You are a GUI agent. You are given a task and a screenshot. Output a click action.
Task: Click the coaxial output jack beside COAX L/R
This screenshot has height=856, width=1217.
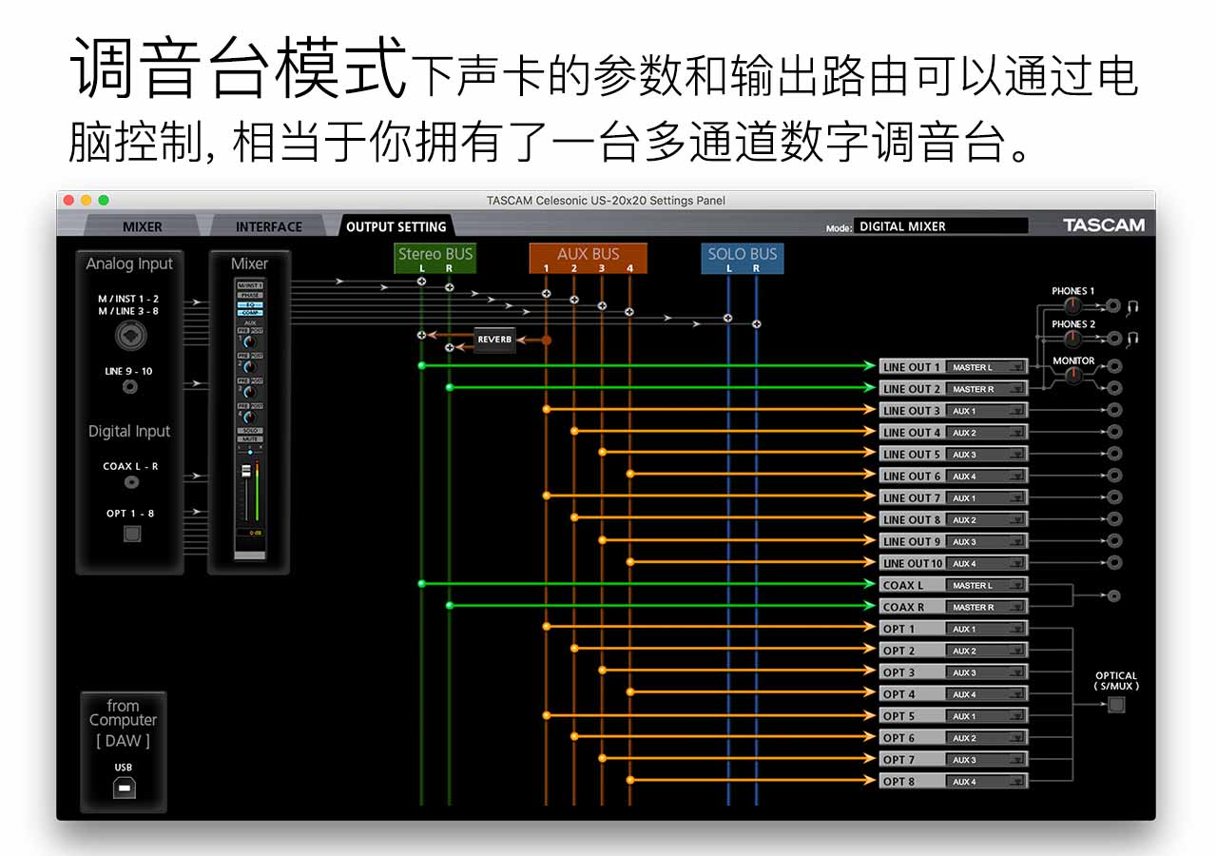[x=1114, y=596]
